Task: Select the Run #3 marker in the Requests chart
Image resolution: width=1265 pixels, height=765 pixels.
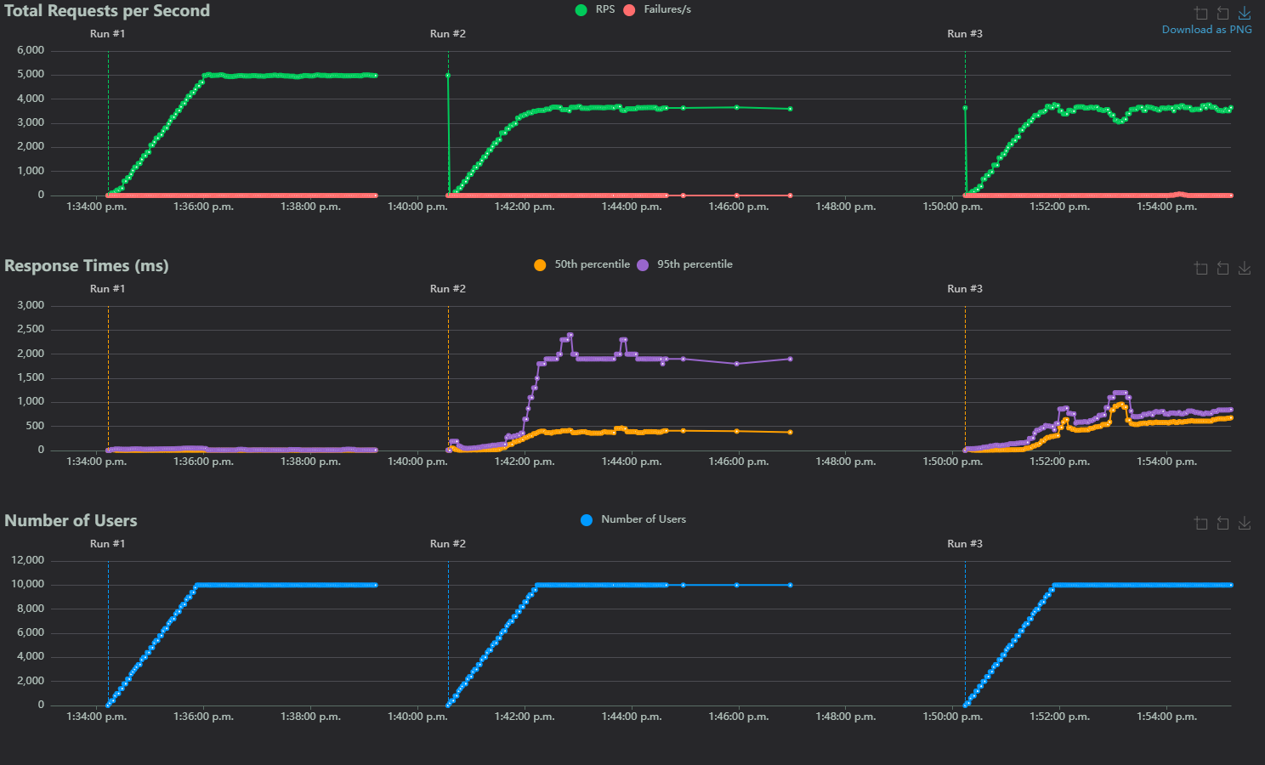Action: click(965, 34)
